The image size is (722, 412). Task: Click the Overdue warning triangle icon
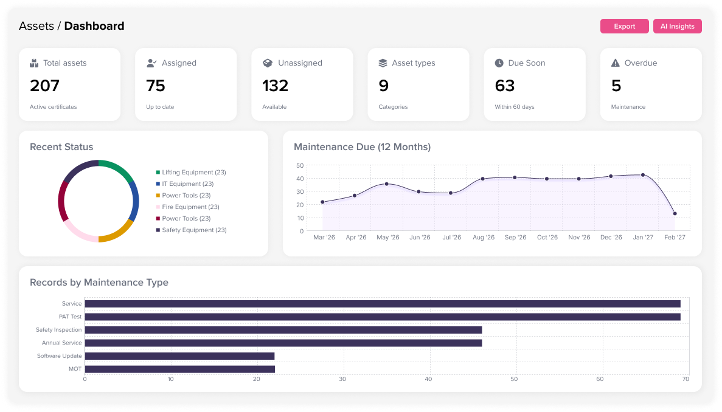pos(616,63)
